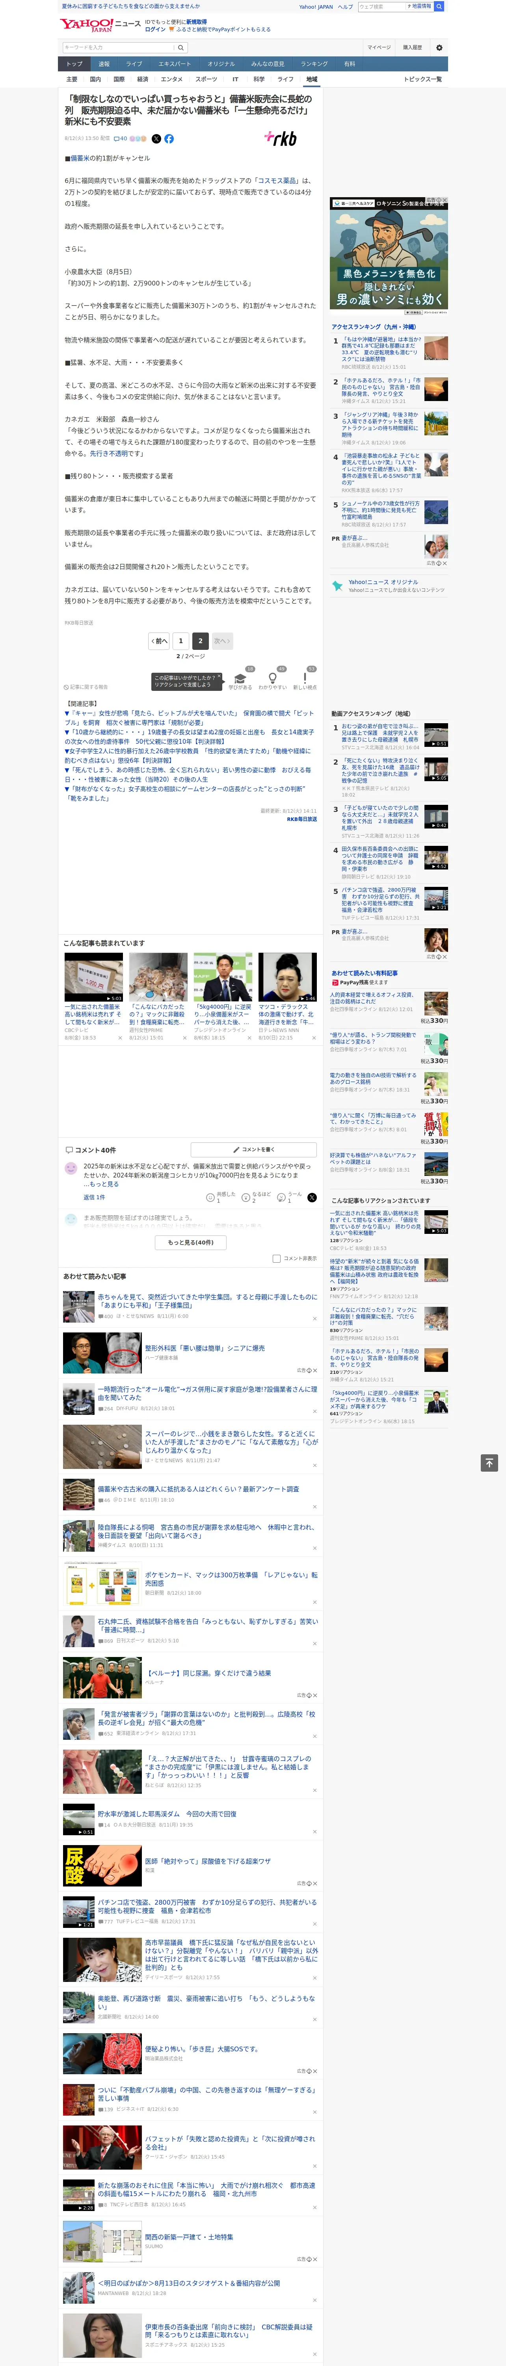Open 返信 1件 replies
Viewport: 506px width, 2366px height.
94,1197
